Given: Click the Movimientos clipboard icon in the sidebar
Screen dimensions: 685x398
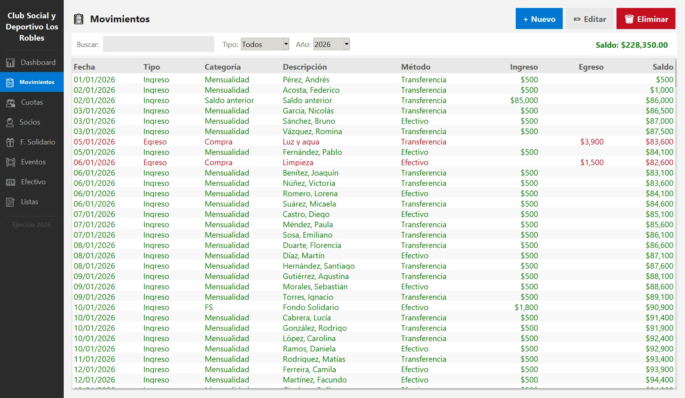Looking at the screenshot, I should pyautogui.click(x=10, y=82).
